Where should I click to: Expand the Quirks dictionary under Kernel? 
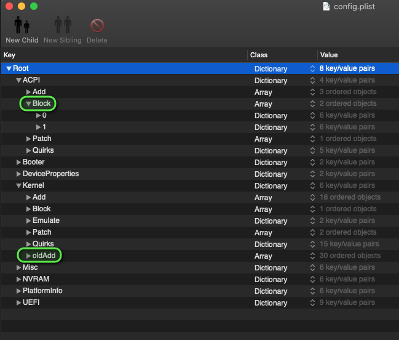(28, 245)
